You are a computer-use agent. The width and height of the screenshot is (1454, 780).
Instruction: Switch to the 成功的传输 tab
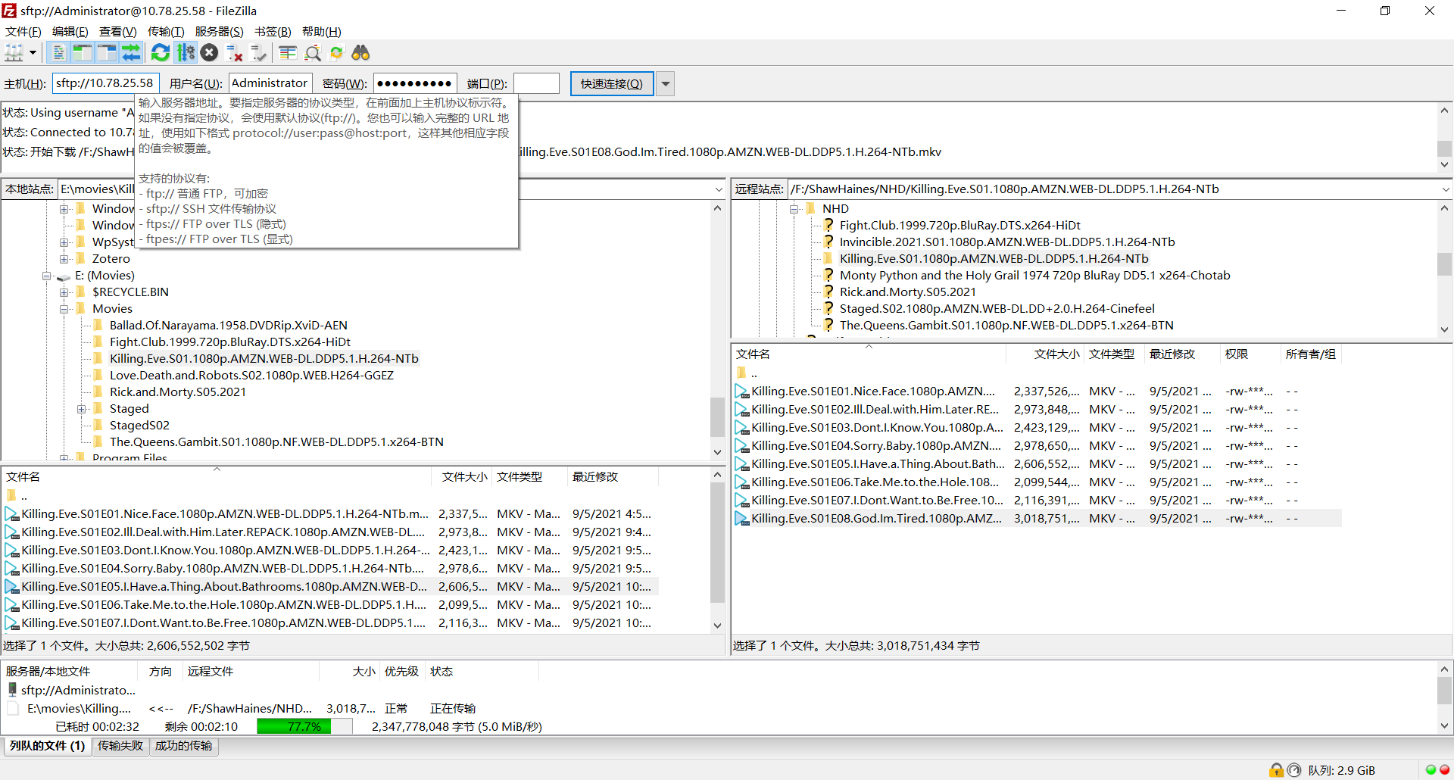tap(183, 746)
